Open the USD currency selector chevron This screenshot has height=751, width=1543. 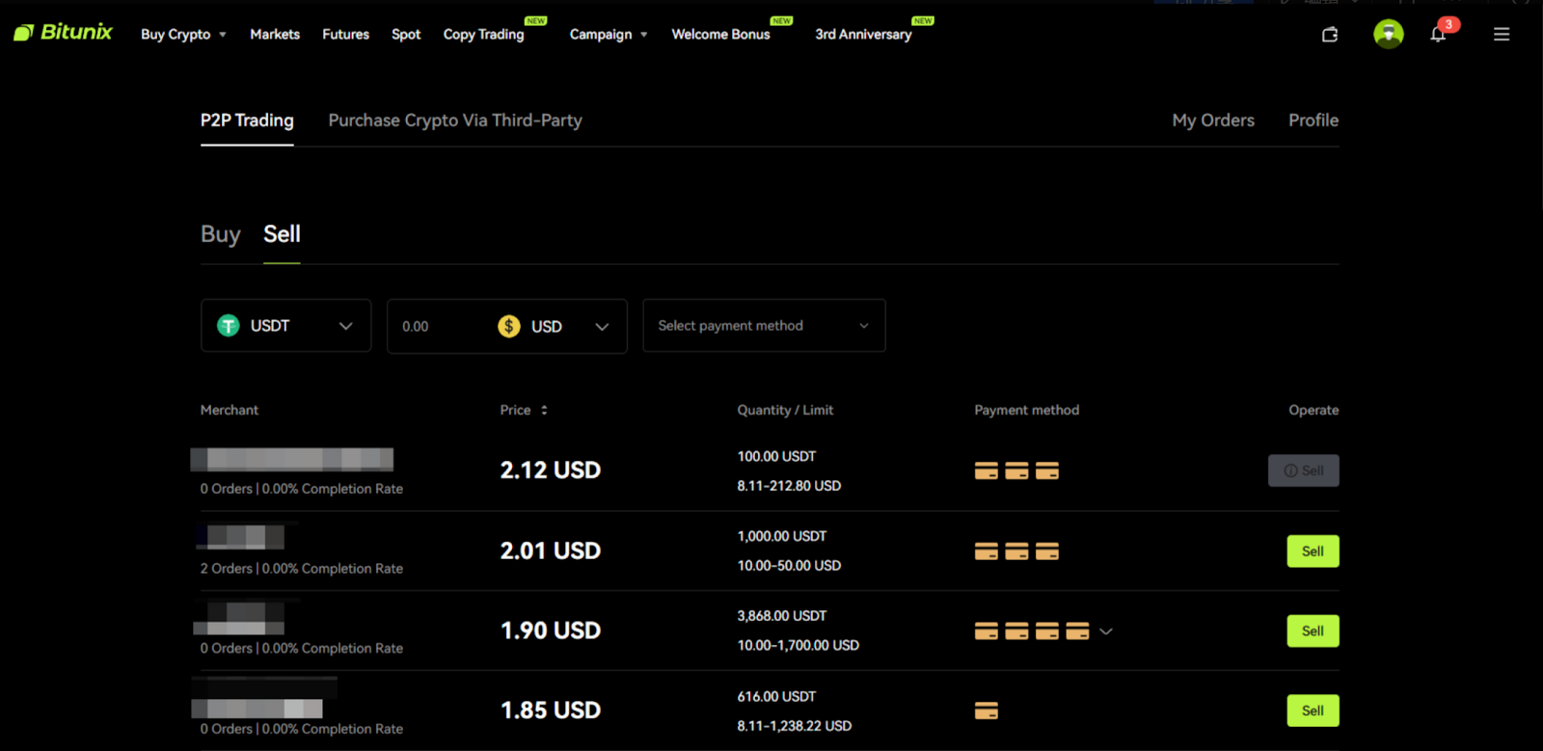tap(602, 327)
